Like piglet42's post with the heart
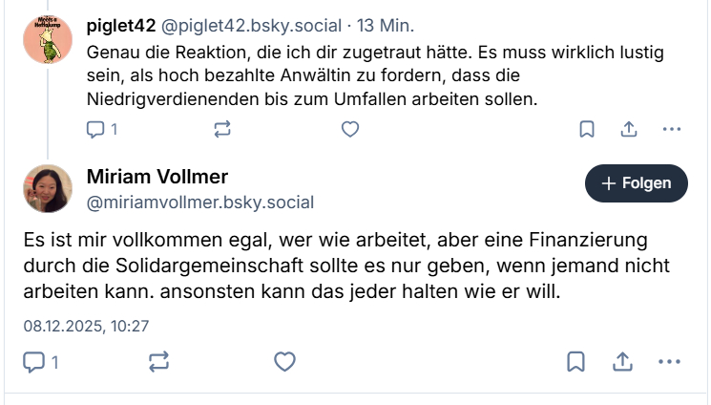This screenshot has height=405, width=711. pos(350,129)
